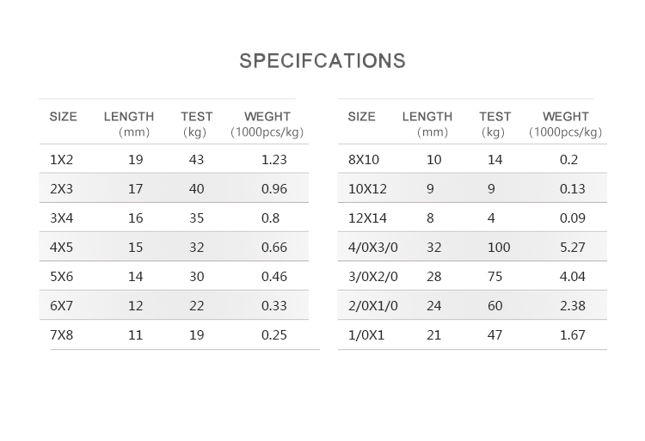
Task: Click the right table TEST (kg) header
Action: 494,124
